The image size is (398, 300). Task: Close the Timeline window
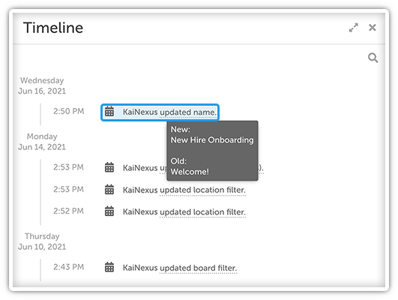point(373,28)
